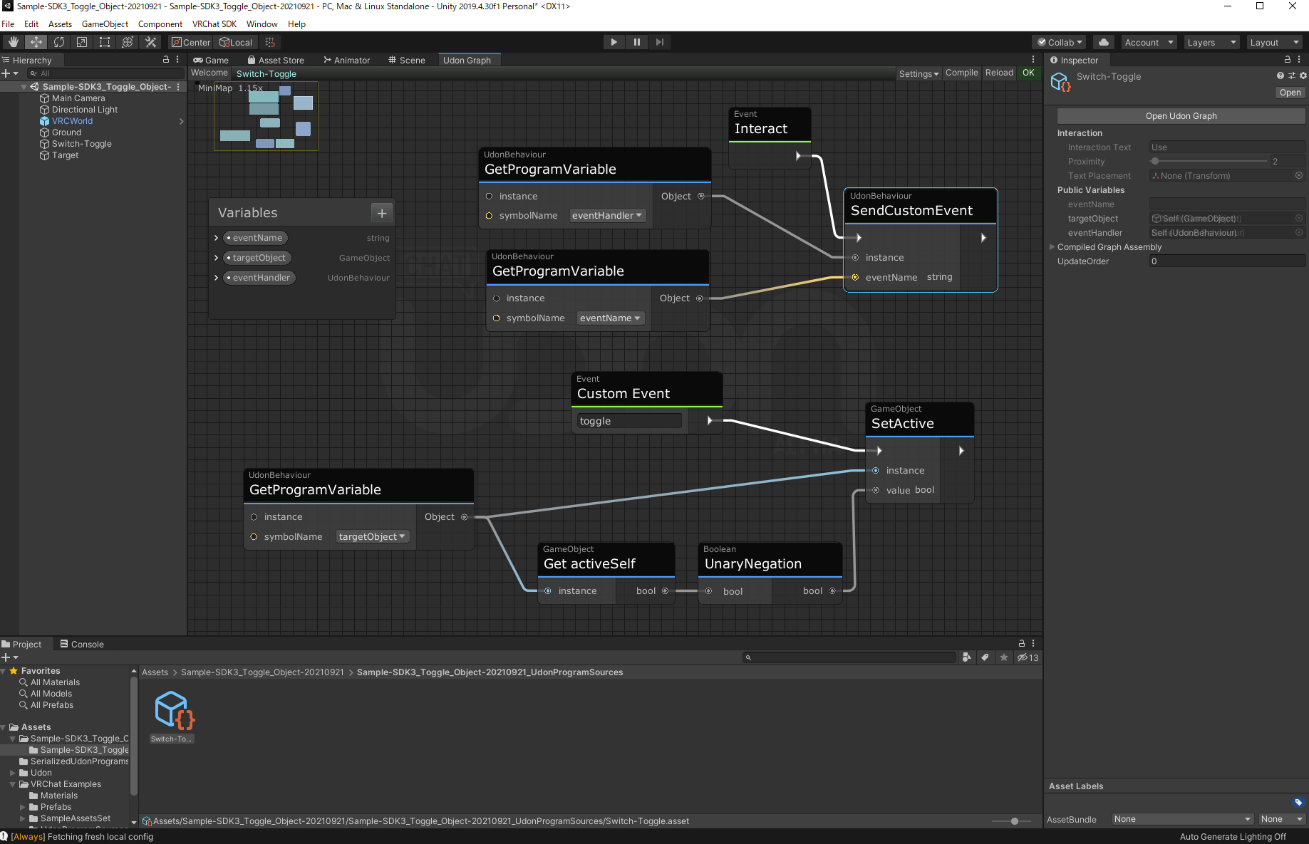Toggle pivot mode via the Center button

(x=190, y=42)
